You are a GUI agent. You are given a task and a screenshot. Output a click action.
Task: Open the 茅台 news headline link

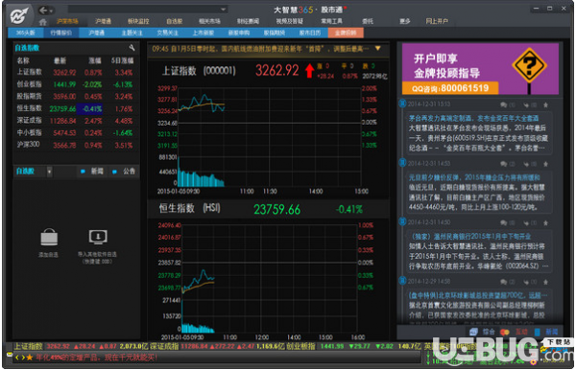tap(473, 118)
